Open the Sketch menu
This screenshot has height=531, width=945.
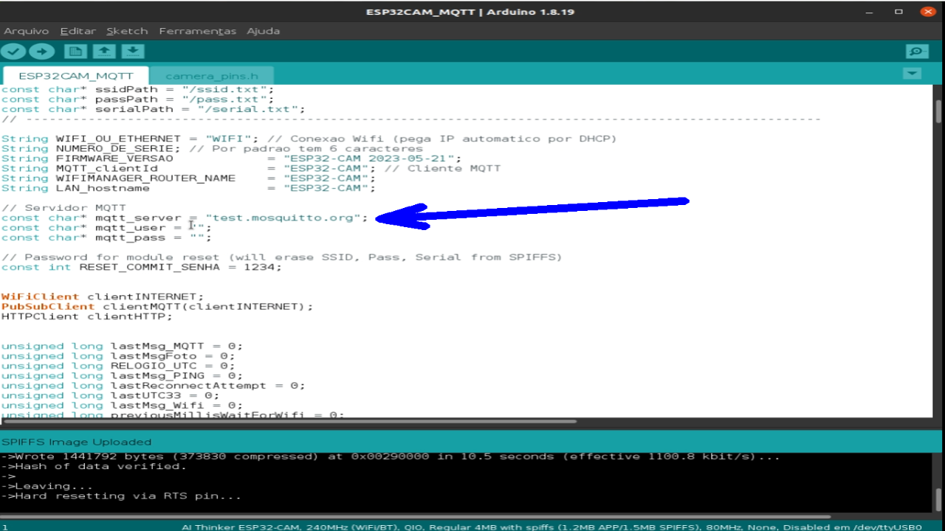127,31
